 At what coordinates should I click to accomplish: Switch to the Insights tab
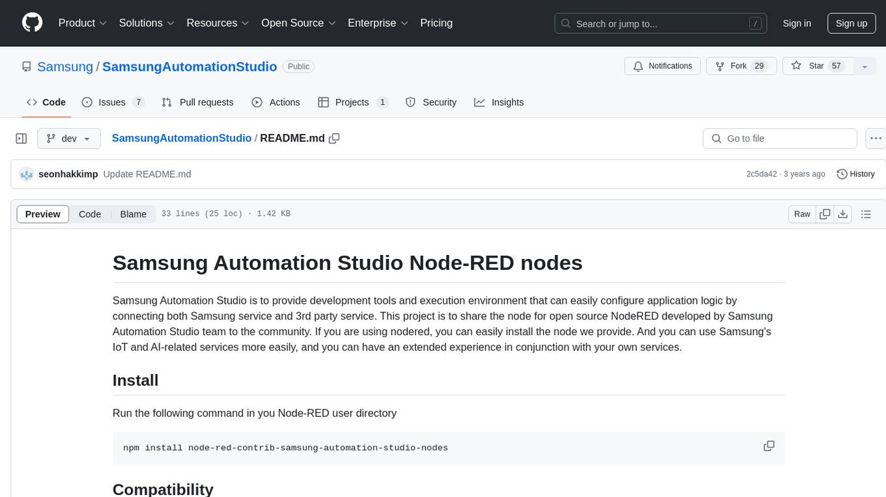pyautogui.click(x=499, y=102)
